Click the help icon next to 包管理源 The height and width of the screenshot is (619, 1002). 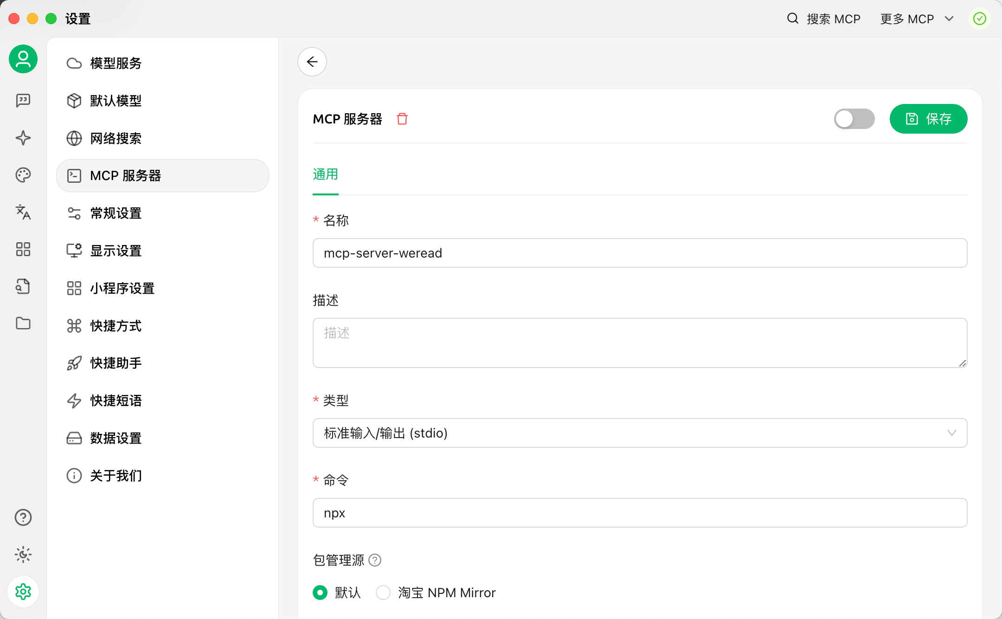[375, 561]
